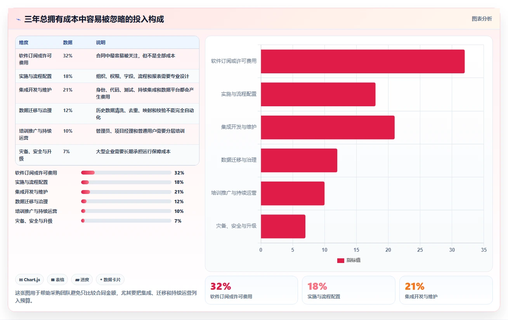Click description 组织、权限、字段、流程和报表需要专业设计
This screenshot has width=508, height=320.
tap(142, 76)
